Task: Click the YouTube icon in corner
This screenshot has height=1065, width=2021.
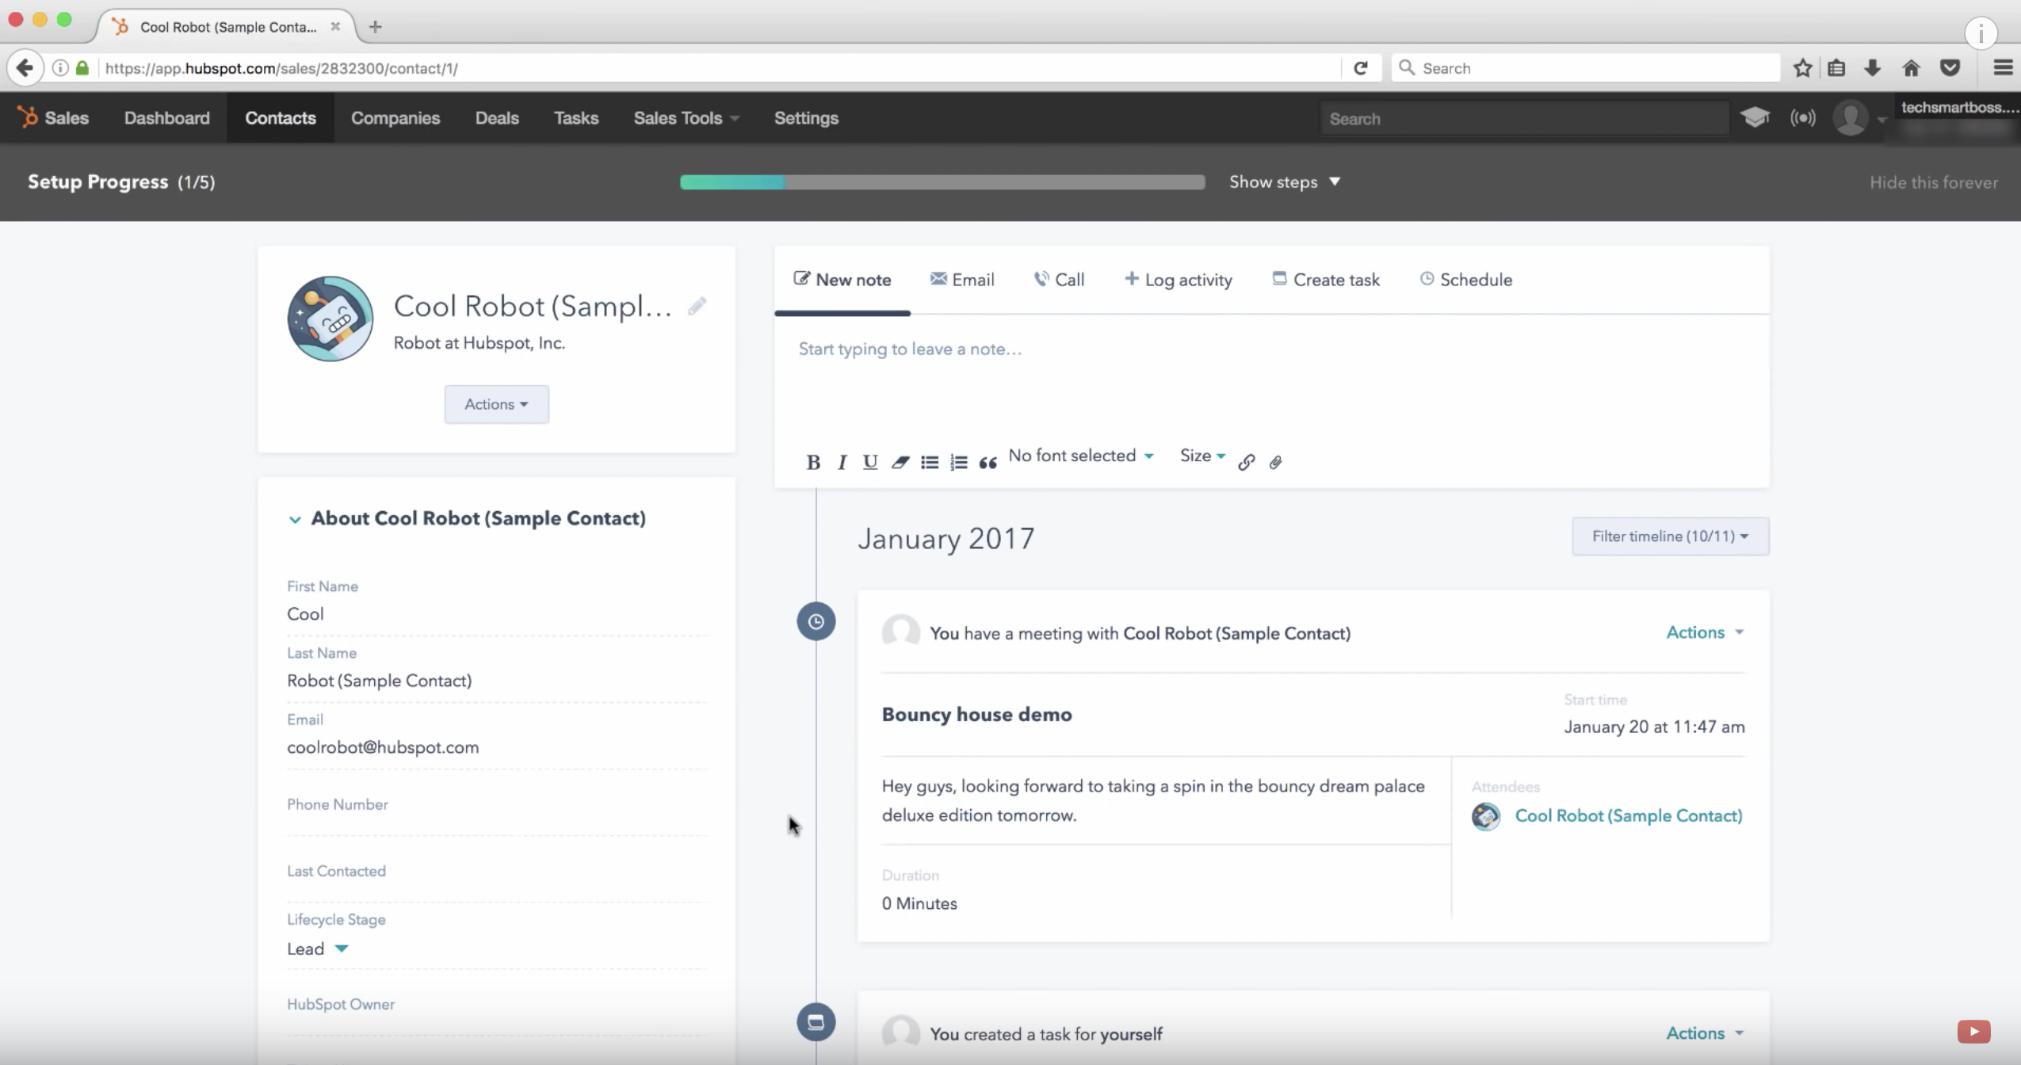Action: (1973, 1032)
